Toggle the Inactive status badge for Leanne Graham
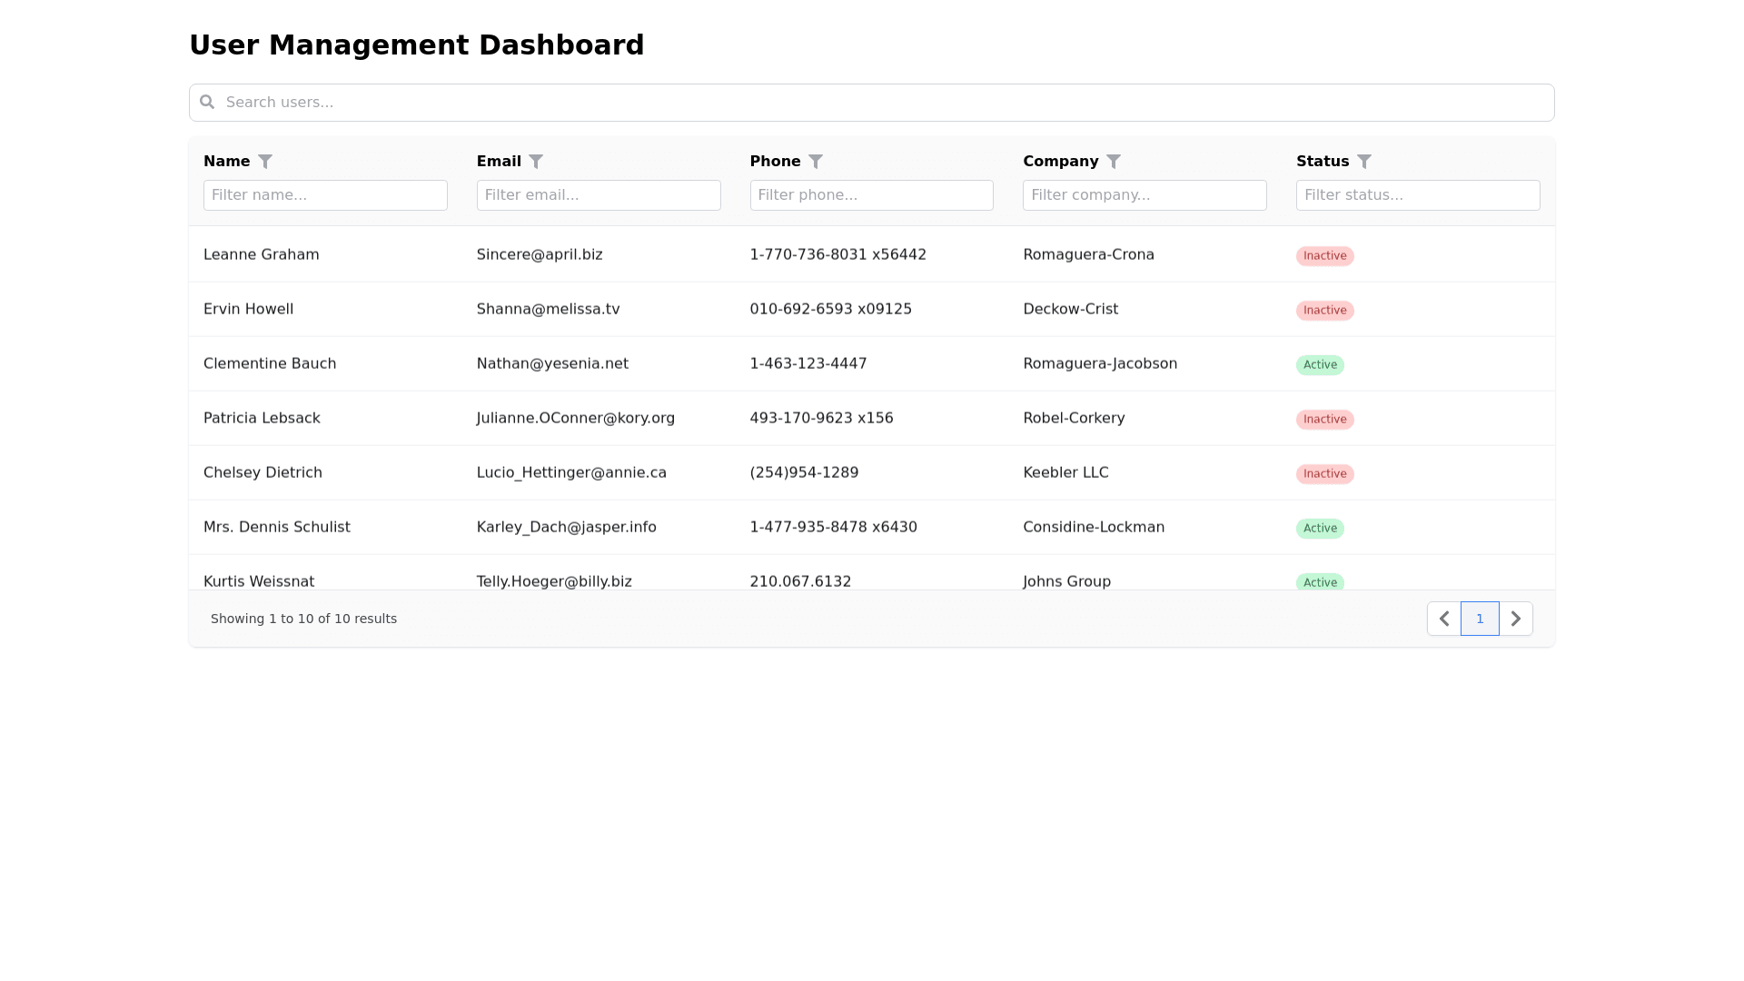The image size is (1744, 981). tap(1324, 255)
